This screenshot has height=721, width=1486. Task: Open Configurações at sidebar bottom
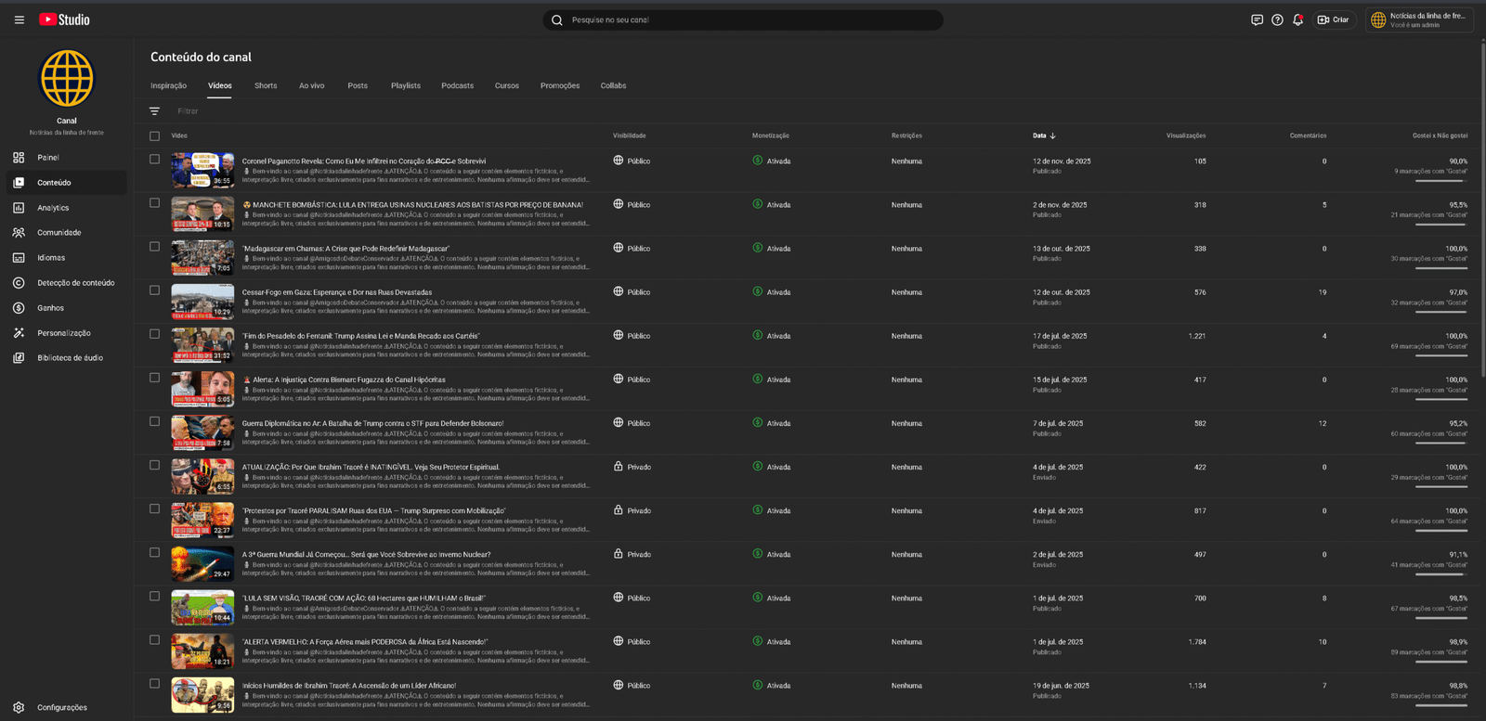[61, 707]
